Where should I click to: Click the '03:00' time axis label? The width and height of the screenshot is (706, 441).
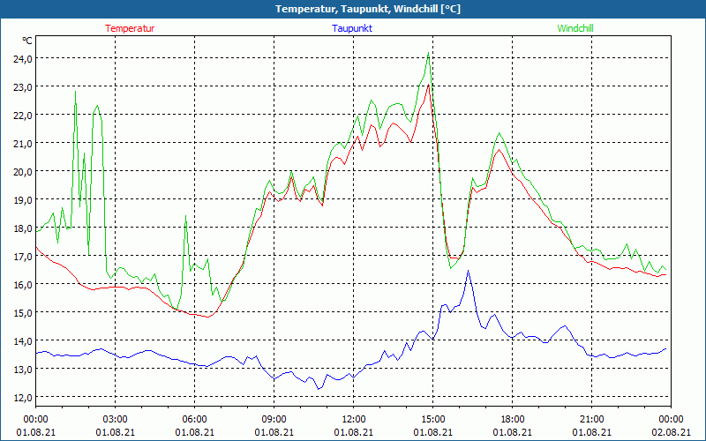(116, 420)
